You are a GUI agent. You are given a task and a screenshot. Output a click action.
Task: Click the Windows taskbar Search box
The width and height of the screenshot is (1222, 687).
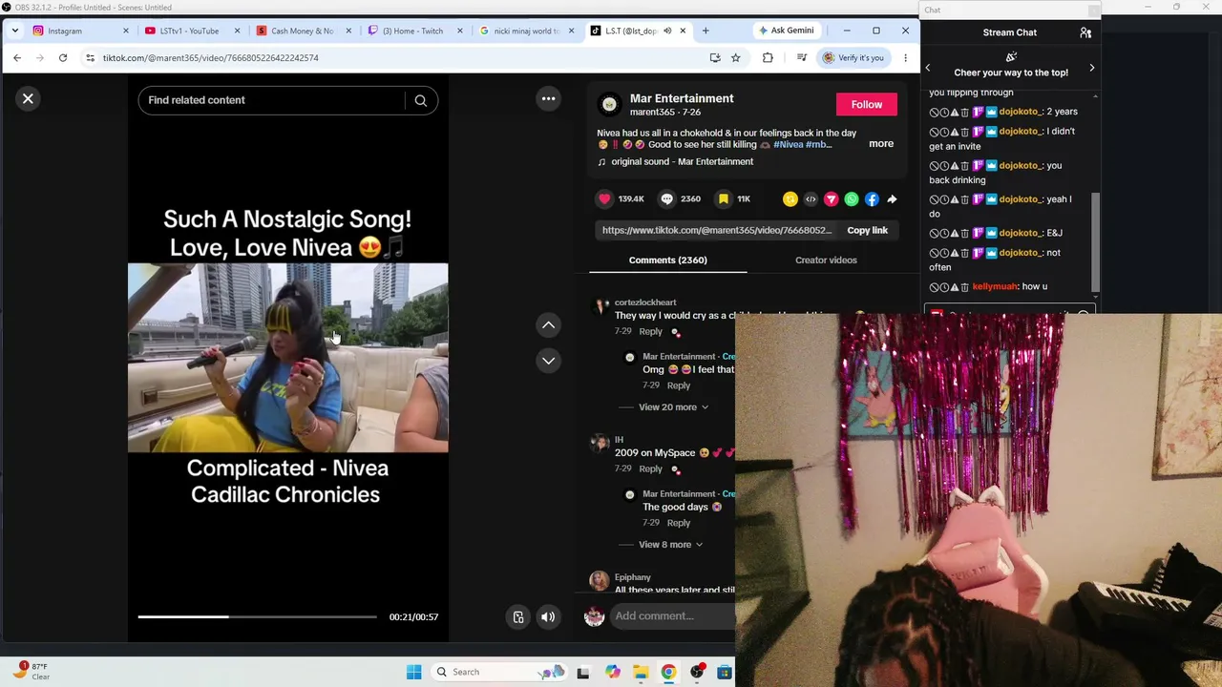499,672
